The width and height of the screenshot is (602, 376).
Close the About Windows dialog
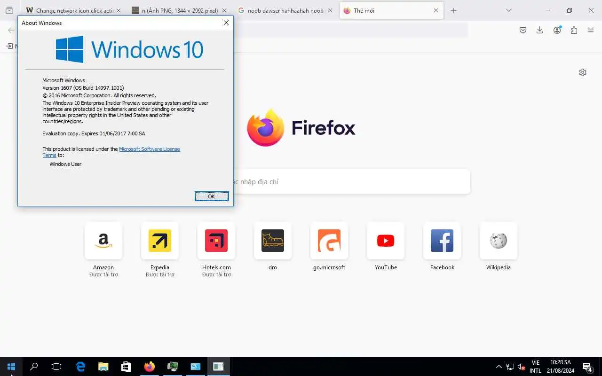pyautogui.click(x=226, y=23)
